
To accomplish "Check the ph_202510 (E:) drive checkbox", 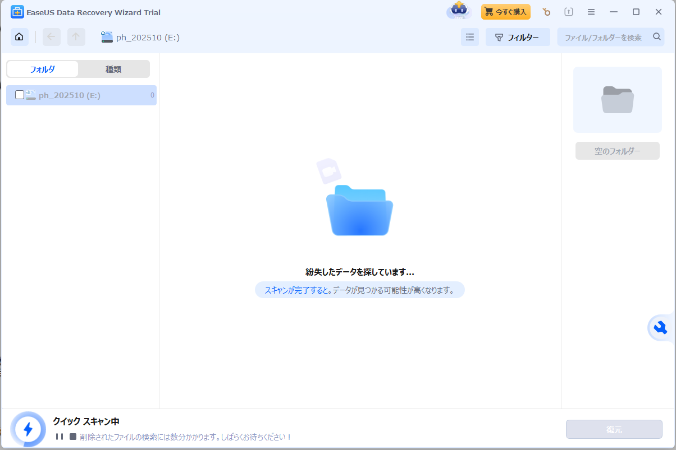I will point(19,95).
